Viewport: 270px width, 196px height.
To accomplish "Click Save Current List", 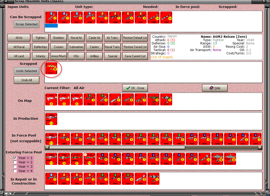I will [x=135, y=56].
